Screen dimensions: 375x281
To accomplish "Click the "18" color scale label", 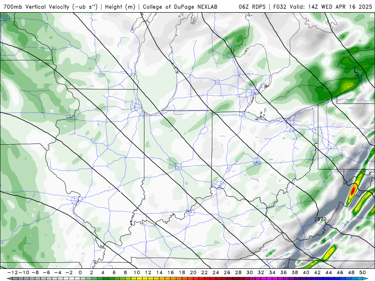I will pyautogui.click(x=182, y=273).
